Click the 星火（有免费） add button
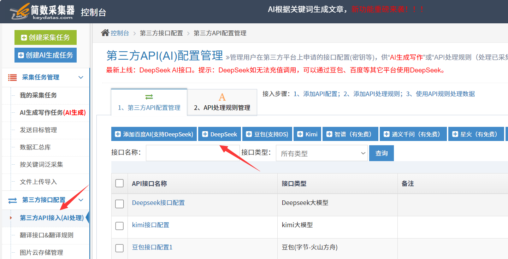Viewport: 508px width, 259px height. click(x=476, y=134)
